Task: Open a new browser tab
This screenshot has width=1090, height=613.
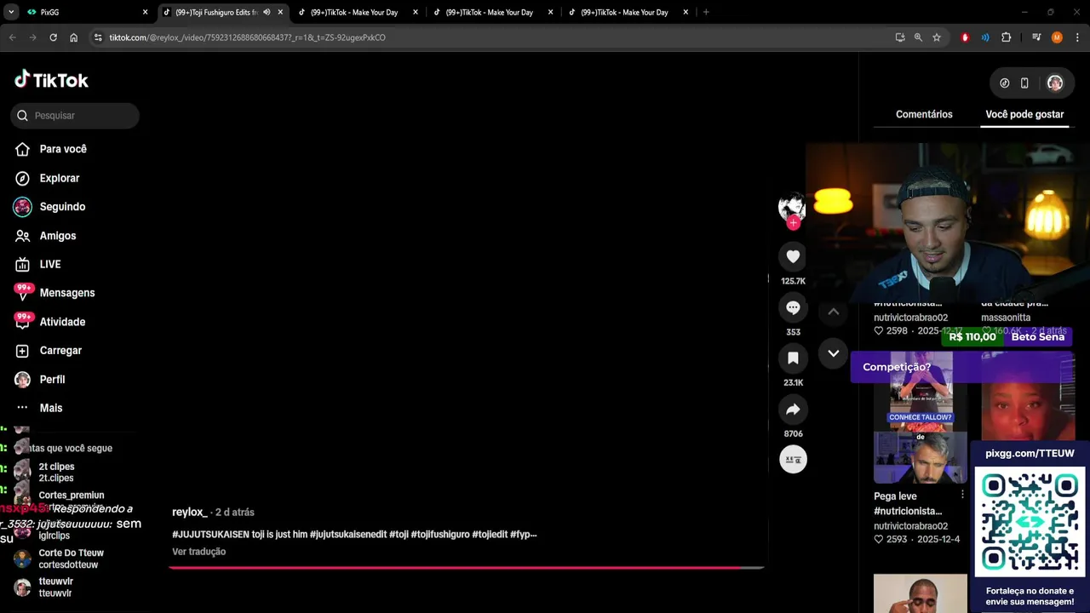Action: point(706,13)
